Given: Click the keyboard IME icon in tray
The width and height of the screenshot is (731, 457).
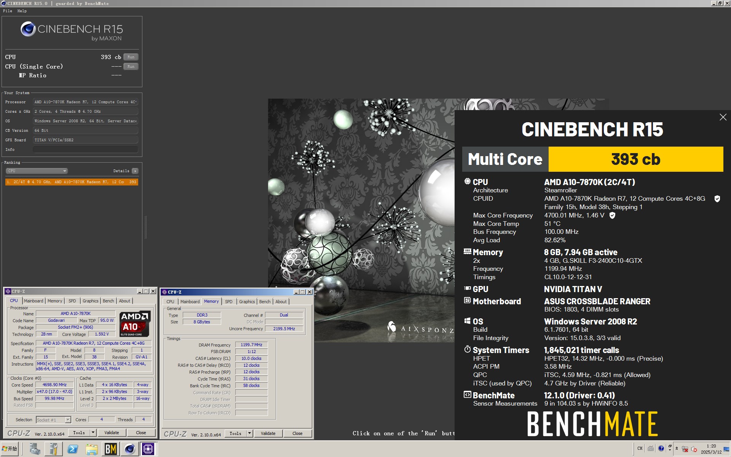Looking at the screenshot, I should click(651, 449).
